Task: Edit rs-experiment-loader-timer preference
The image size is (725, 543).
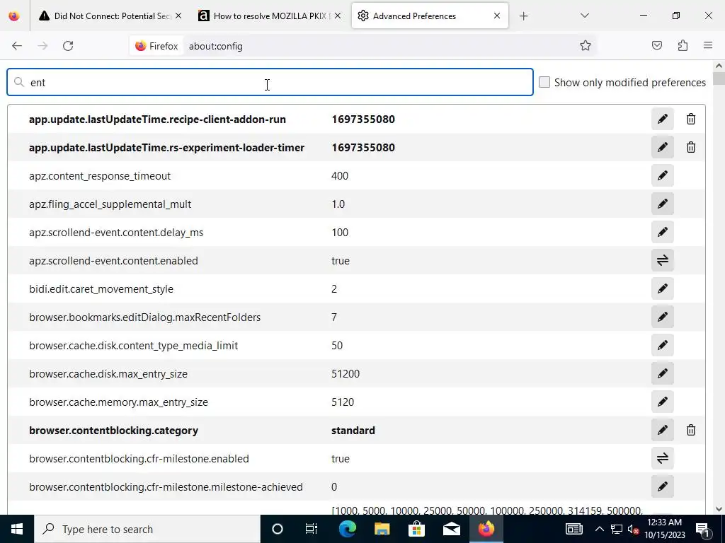Action: pos(662,147)
